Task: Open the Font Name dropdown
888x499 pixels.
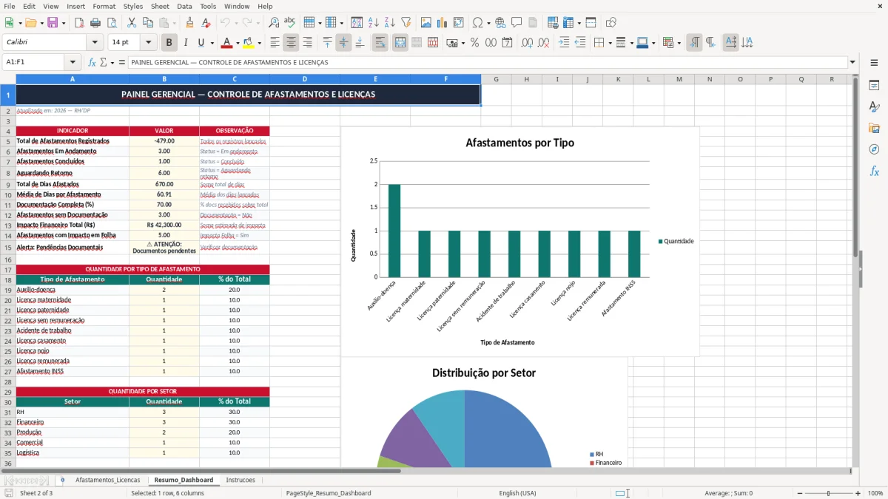Action: (x=95, y=43)
